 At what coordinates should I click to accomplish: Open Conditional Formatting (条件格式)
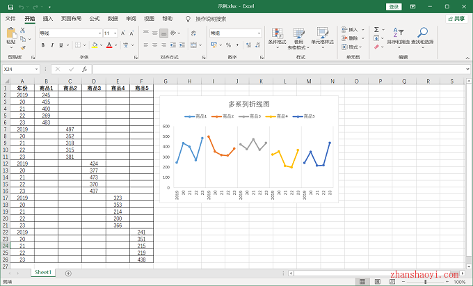pyautogui.click(x=278, y=38)
